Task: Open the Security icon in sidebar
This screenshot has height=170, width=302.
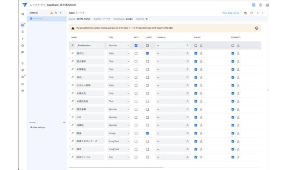Action: click(23, 70)
